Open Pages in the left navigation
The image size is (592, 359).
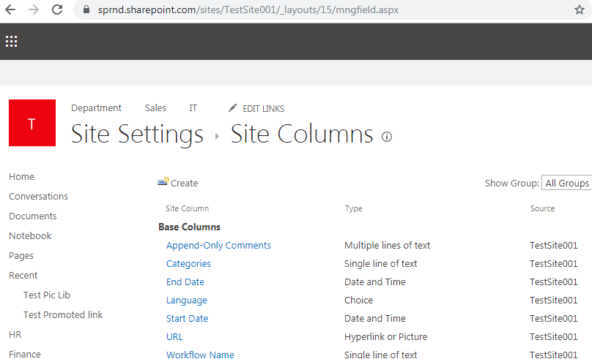point(21,256)
